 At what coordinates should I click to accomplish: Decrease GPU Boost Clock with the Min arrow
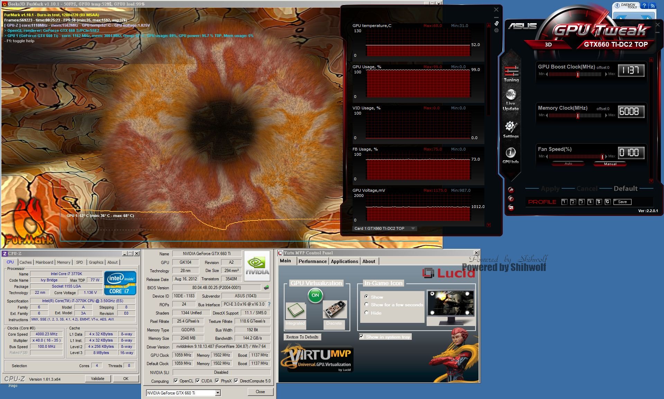(547, 74)
